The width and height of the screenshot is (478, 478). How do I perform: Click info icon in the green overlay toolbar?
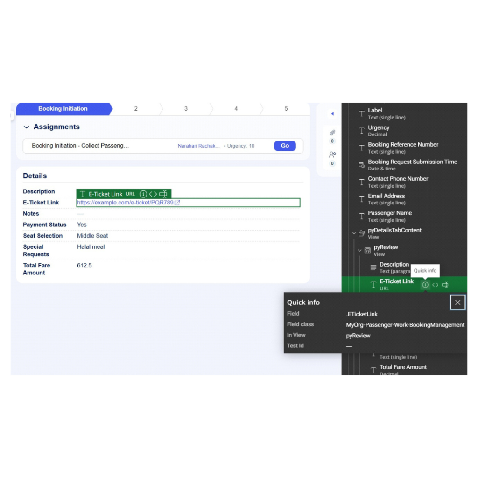click(143, 194)
